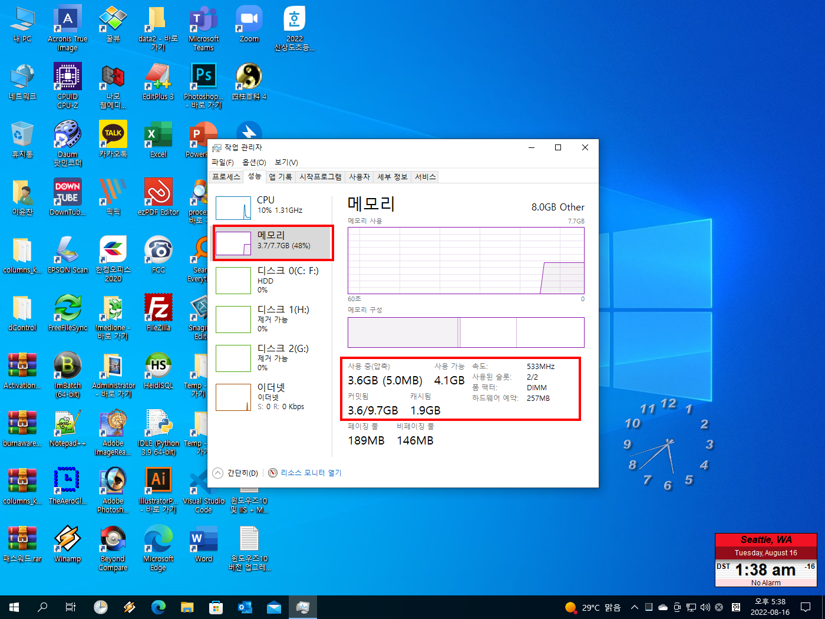
Task: Open the 휴지통 recycle bin icon
Action: pyautogui.click(x=22, y=140)
